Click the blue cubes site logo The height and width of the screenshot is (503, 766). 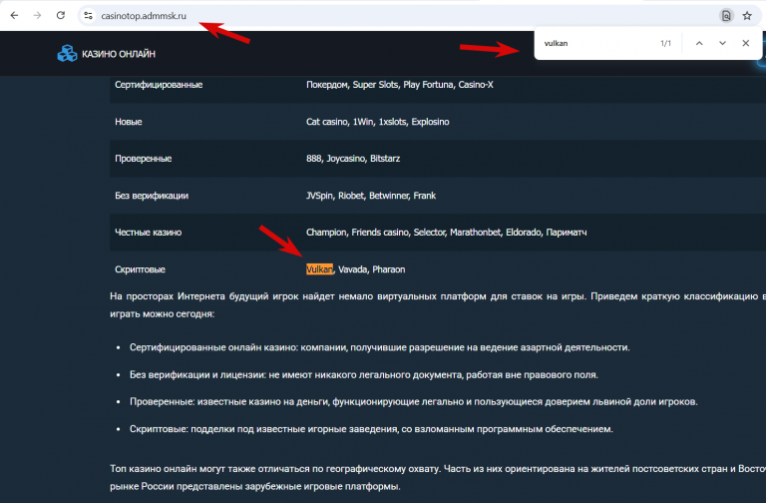pyautogui.click(x=67, y=53)
